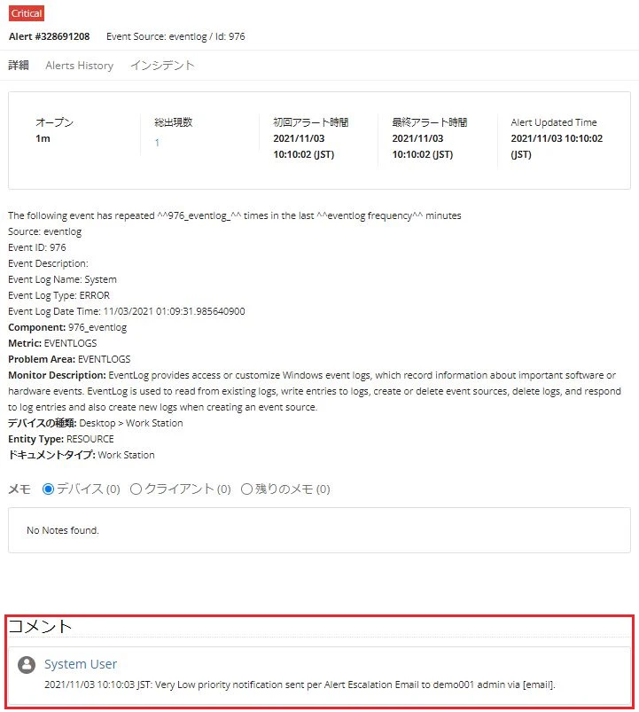Click the Event Description: line

[x=48, y=263]
